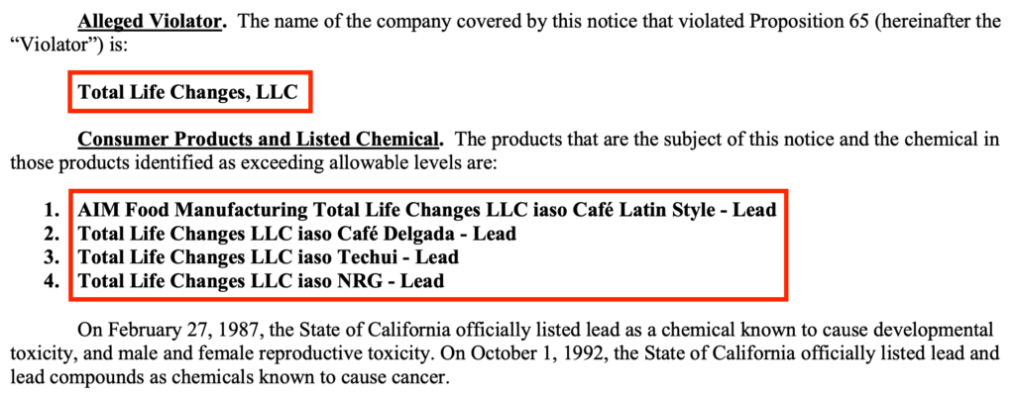Screen dimensions: 1015x398
Task: Click list number 3 marker
Action: coord(52,256)
